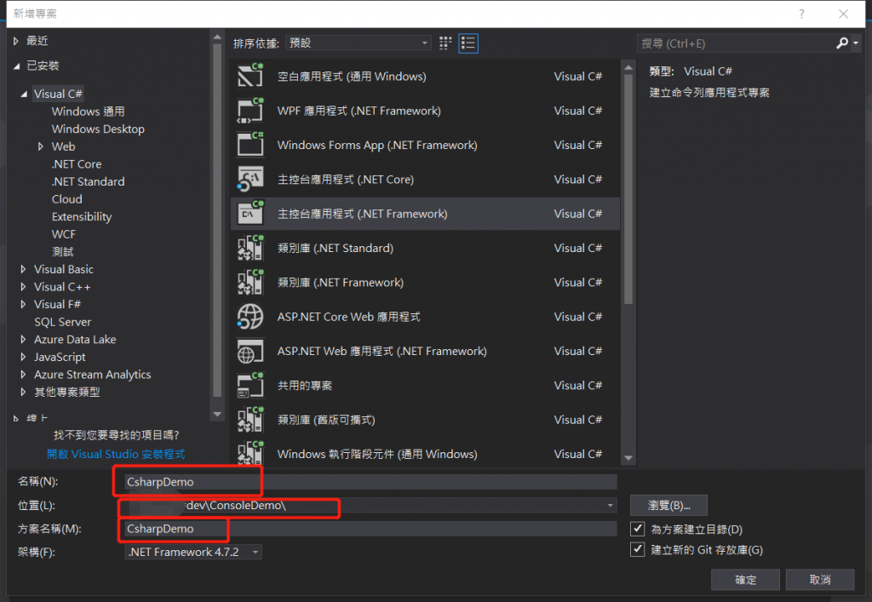The width and height of the screenshot is (872, 602).
Task: Select WPF 應用程式 (.NET Framework) text
Action: point(359,111)
